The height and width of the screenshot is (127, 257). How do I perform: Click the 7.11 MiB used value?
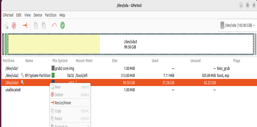[169, 75]
